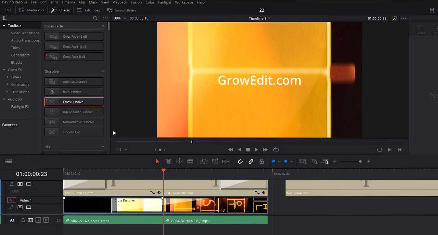Solo the A1 audio track
The width and height of the screenshot is (438, 235).
click(38, 220)
